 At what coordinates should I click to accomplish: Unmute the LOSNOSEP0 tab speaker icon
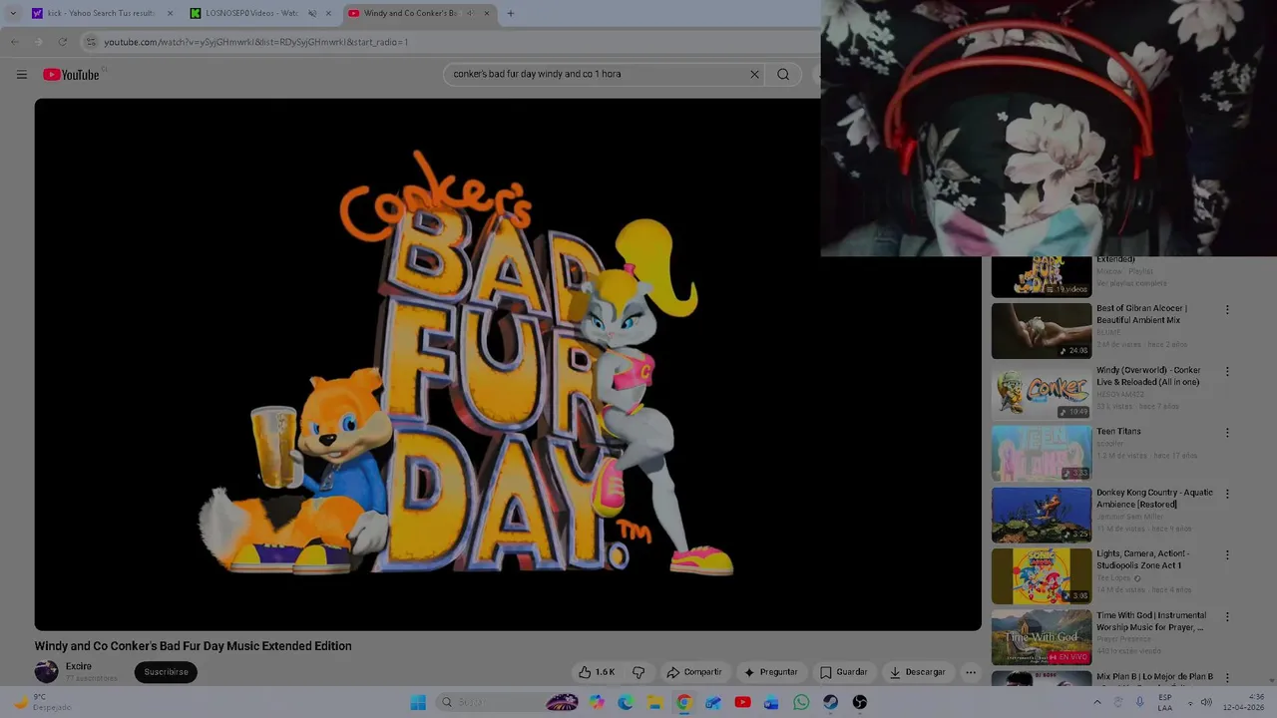click(x=312, y=13)
